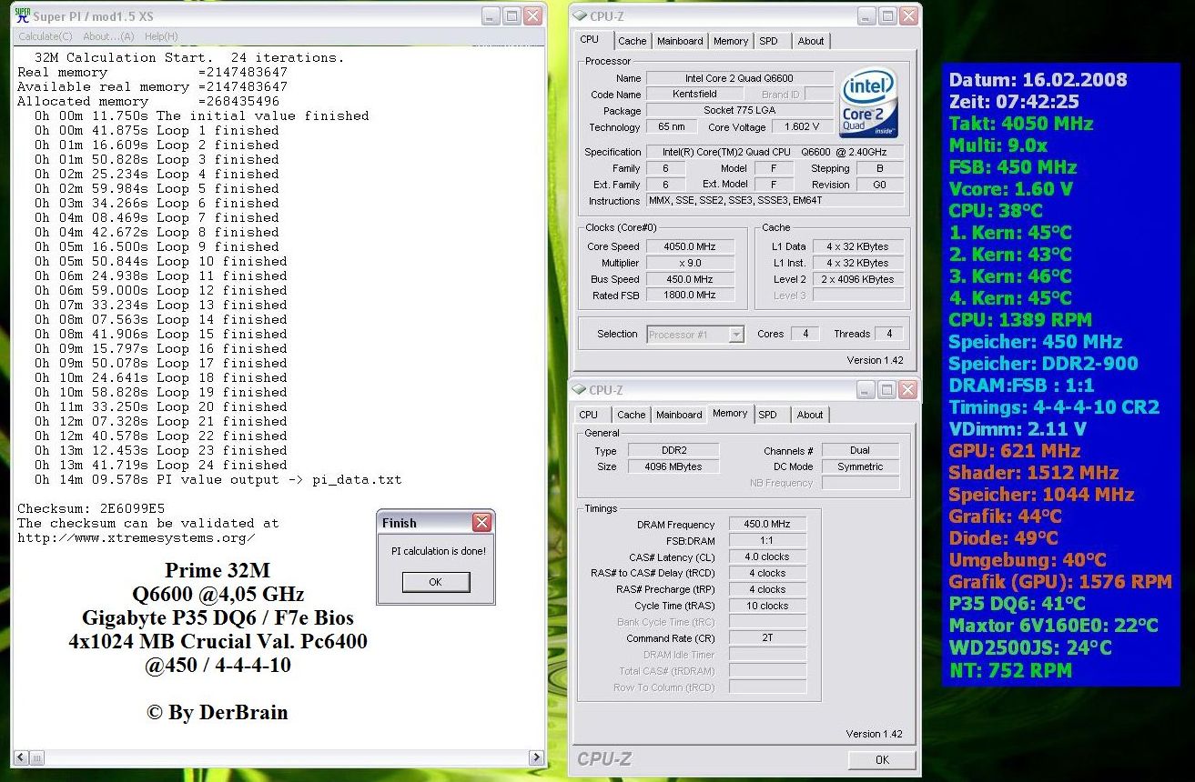Click the upper CPU-Z title bar icon
The image size is (1195, 782).
click(x=579, y=15)
